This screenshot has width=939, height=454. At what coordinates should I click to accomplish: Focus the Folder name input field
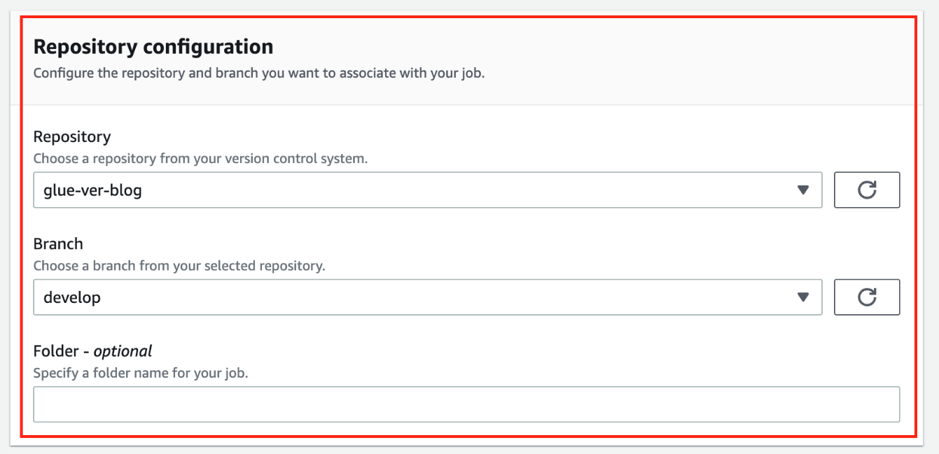click(x=466, y=404)
